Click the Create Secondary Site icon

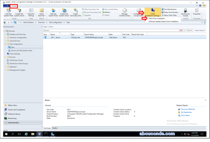click(75, 12)
